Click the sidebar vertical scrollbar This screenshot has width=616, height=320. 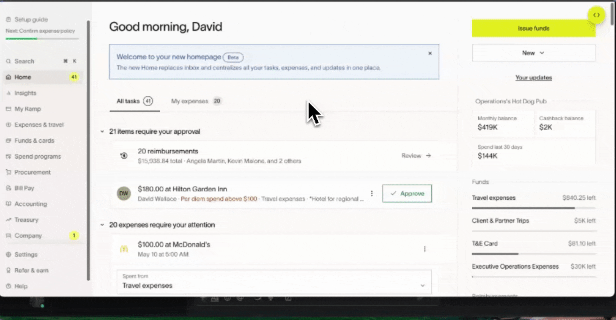[89, 151]
